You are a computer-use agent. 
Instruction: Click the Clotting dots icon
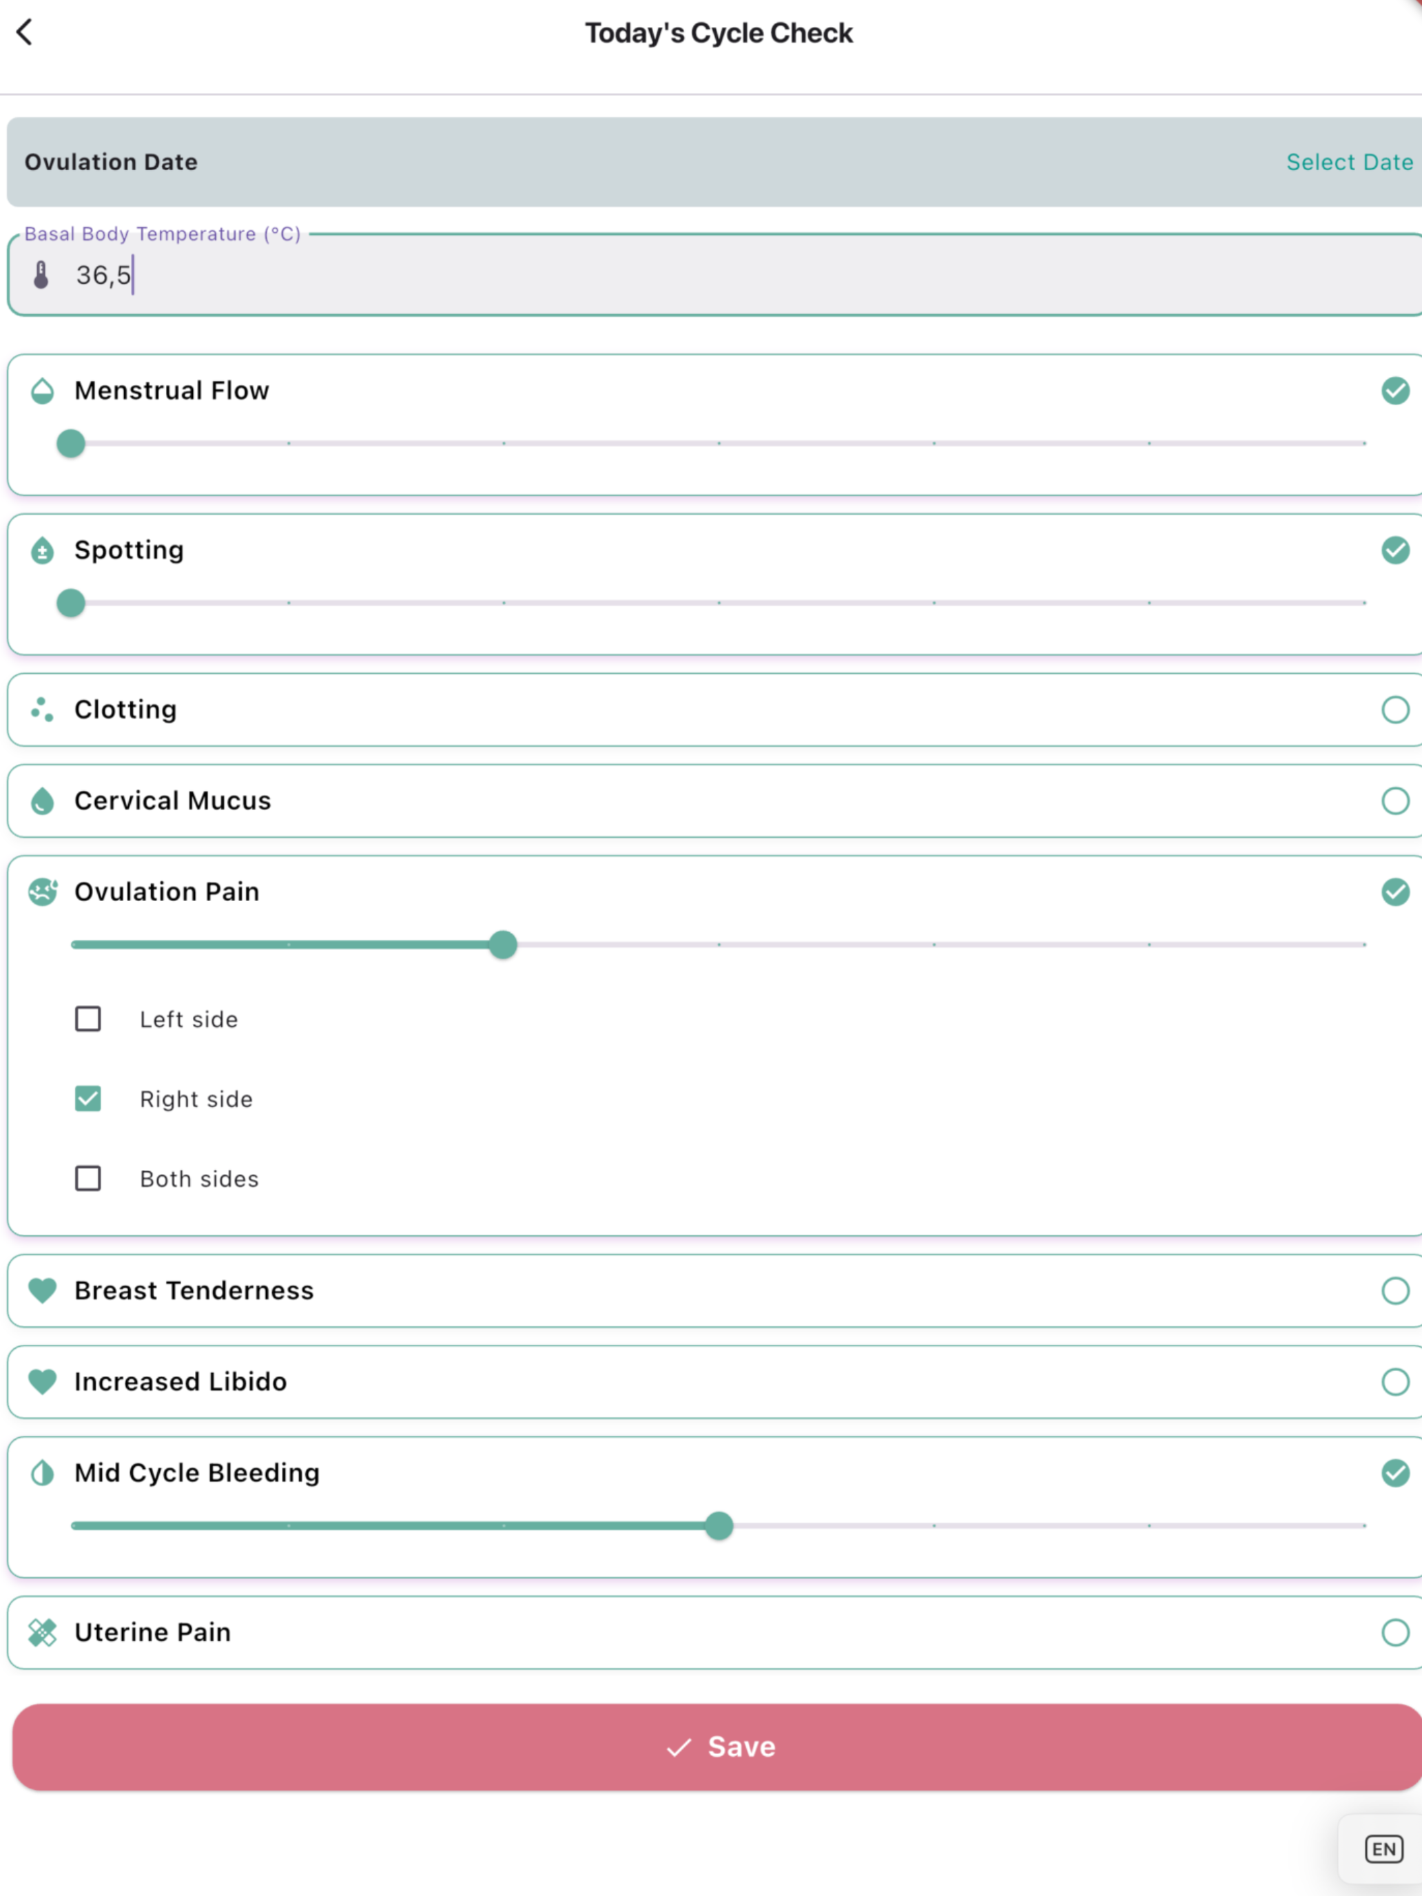[x=42, y=710]
